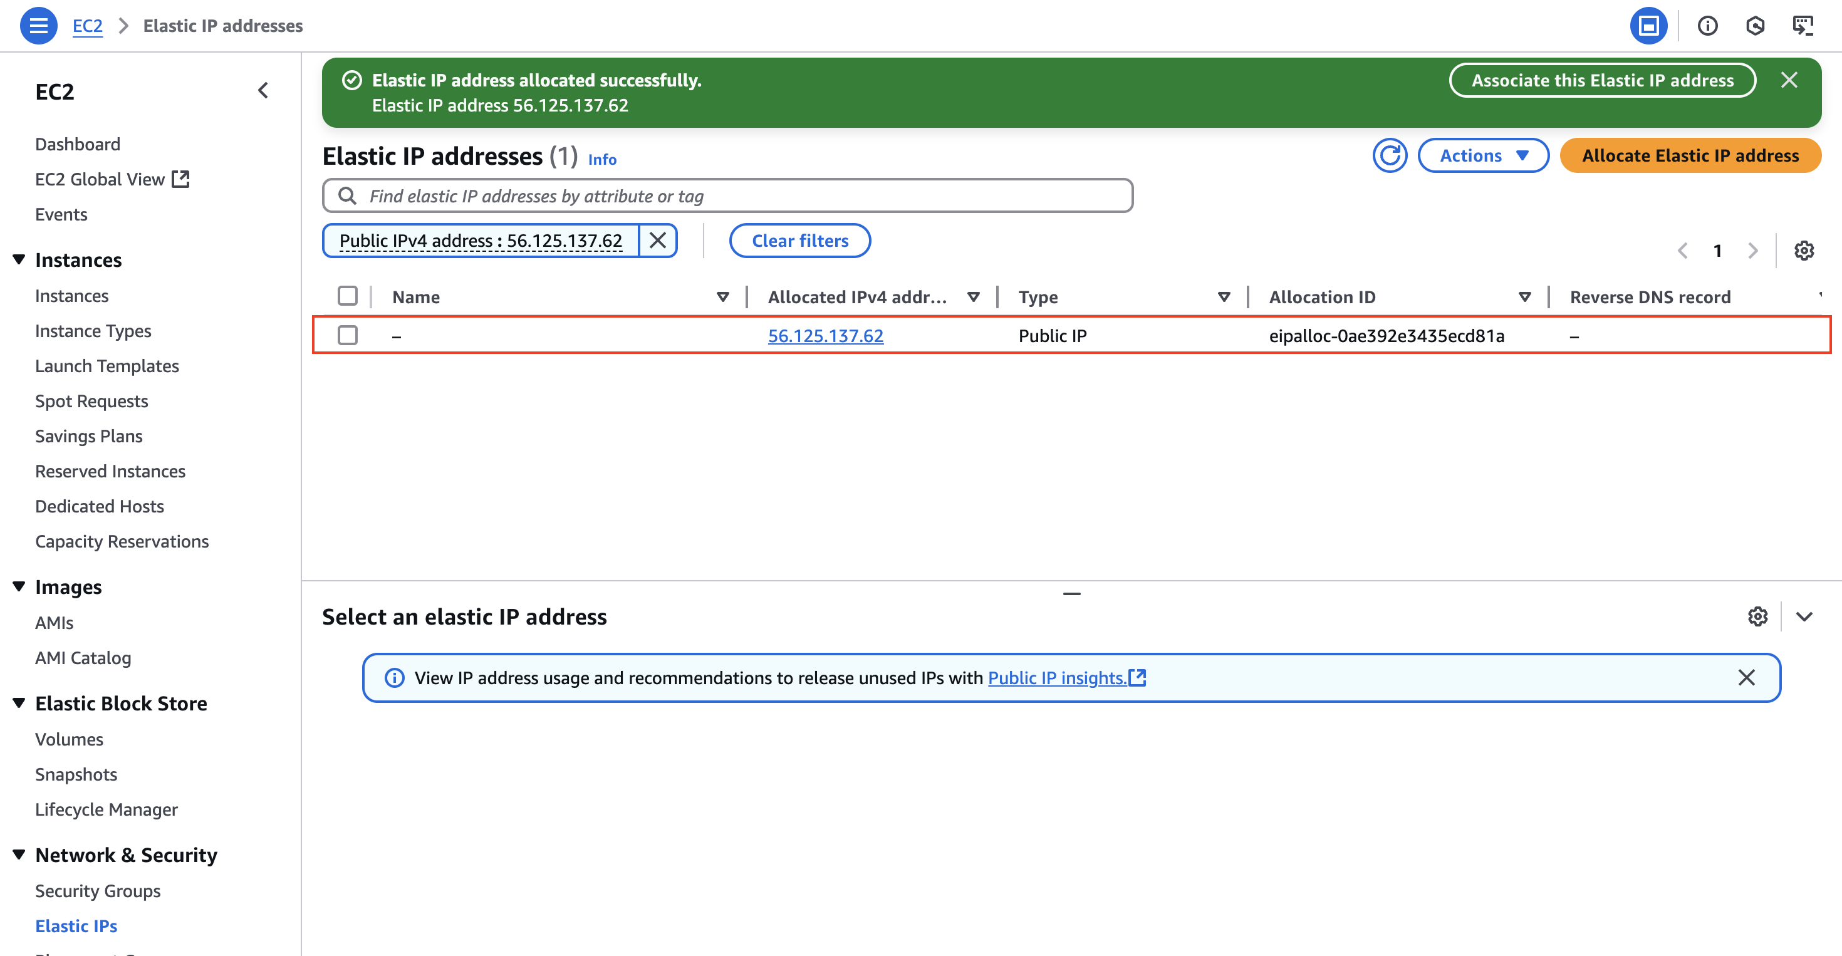Click Allocate Elastic IP address
1842x956 pixels.
point(1690,155)
